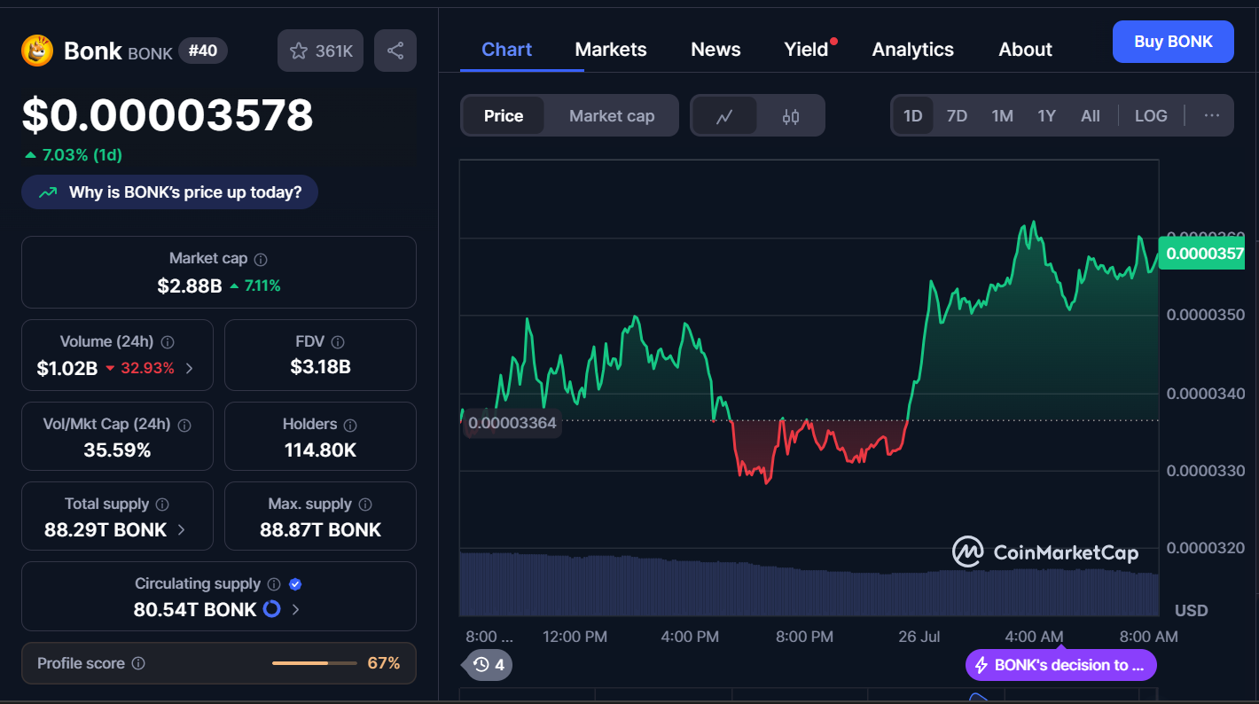Click the trending arrow icon in price-up button
The image size is (1259, 704).
coord(50,192)
